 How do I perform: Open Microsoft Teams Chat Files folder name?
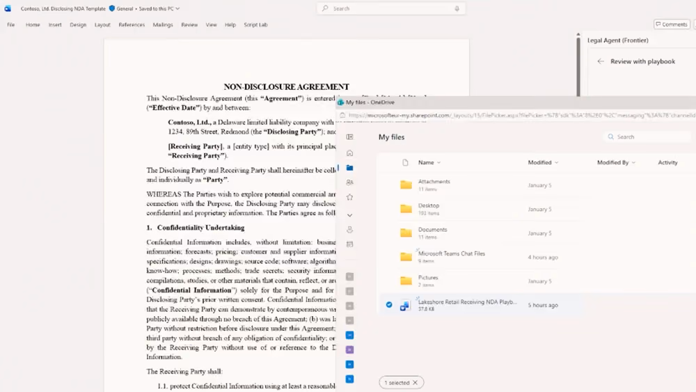pyautogui.click(x=452, y=253)
